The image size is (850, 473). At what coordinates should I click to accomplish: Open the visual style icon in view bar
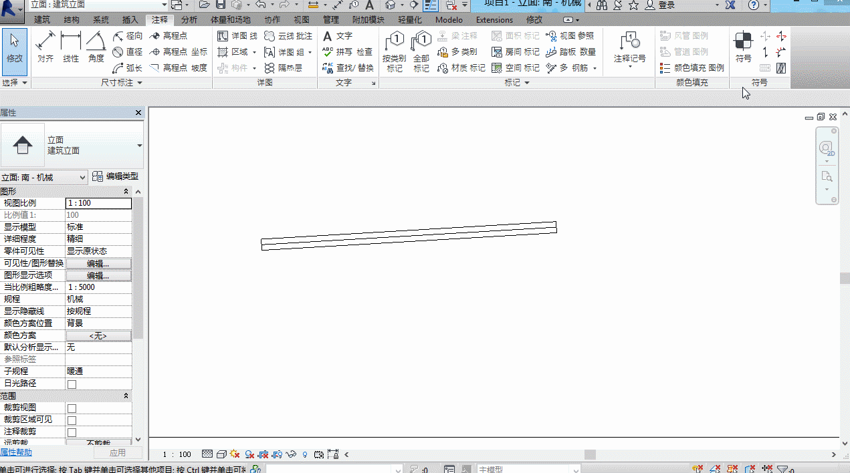point(222,454)
